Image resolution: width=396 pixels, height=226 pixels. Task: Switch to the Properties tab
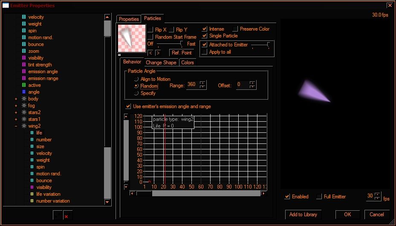pyautogui.click(x=129, y=19)
